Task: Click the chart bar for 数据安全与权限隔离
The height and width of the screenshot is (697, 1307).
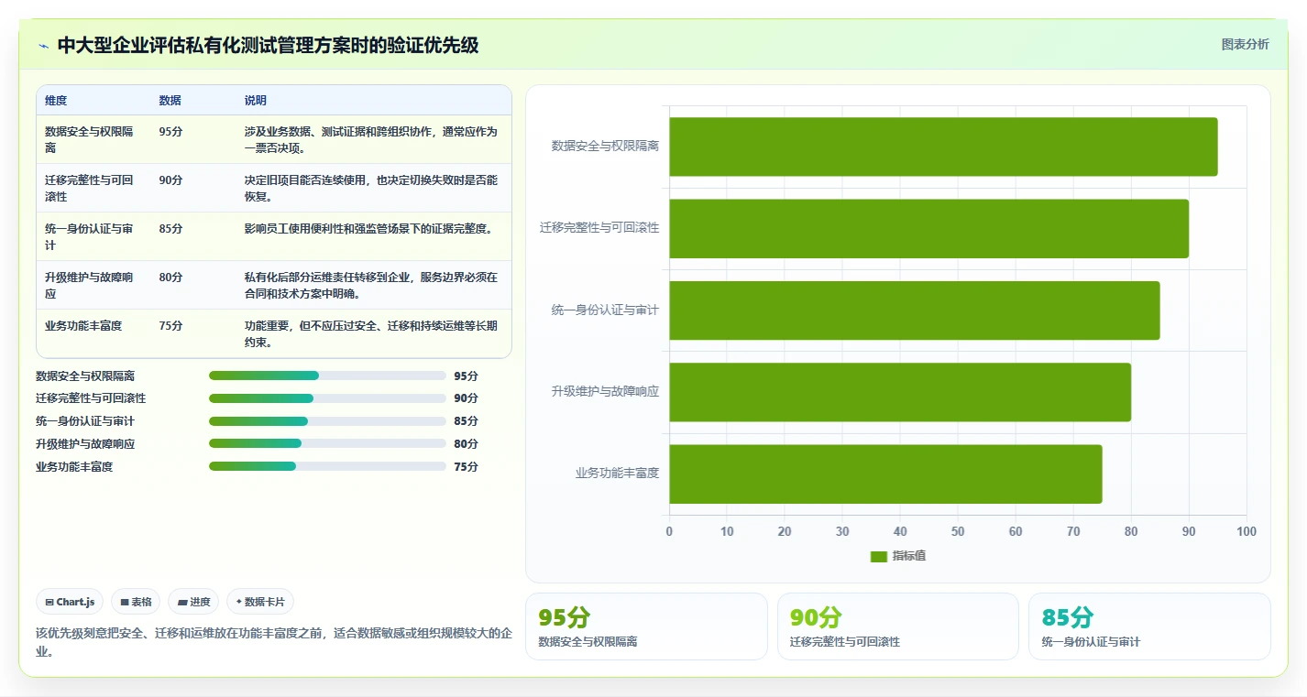Action: point(943,147)
